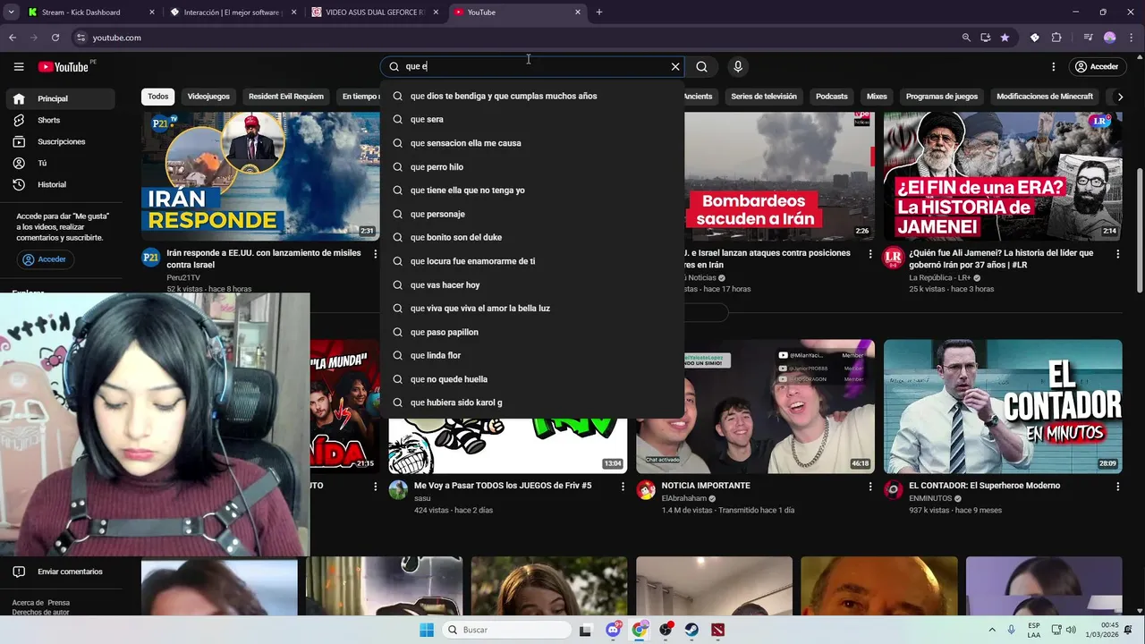Click the Acceder button in the header
Viewport: 1145px width, 644px height.
pyautogui.click(x=1097, y=66)
